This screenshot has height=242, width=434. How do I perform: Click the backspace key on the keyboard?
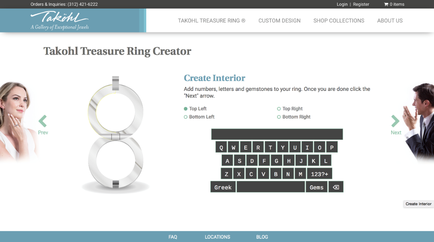tap(336, 187)
